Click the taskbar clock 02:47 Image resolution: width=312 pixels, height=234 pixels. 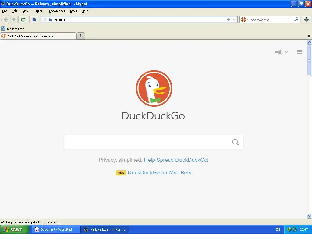coord(304,229)
